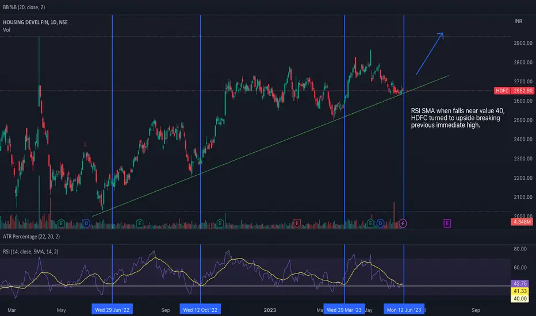Click the purple upcoming earnings E marker
The image size is (536, 316).
pos(447,223)
